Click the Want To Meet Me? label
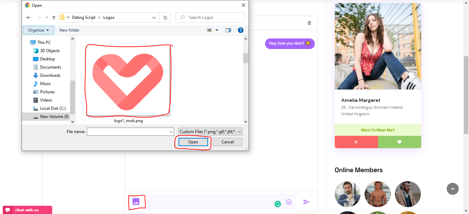 tap(378, 130)
